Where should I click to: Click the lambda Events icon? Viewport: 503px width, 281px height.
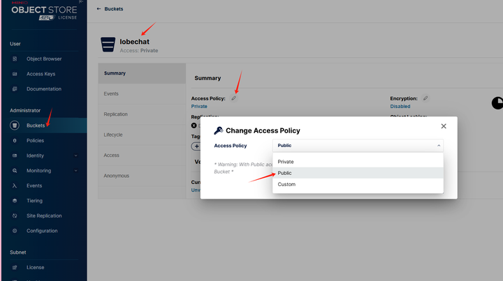[x=15, y=185]
